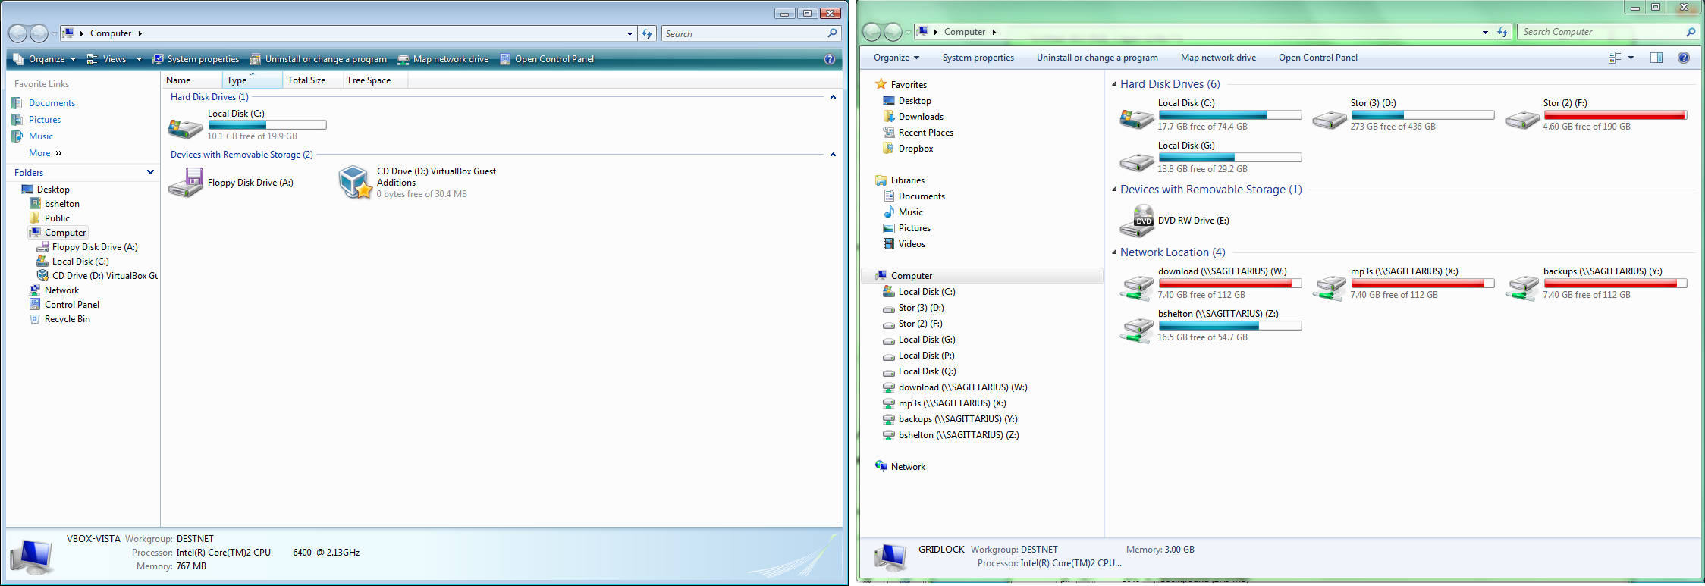Click the refresh icon beside the left address bar
Screen dimensions: 1705x586
(x=647, y=33)
